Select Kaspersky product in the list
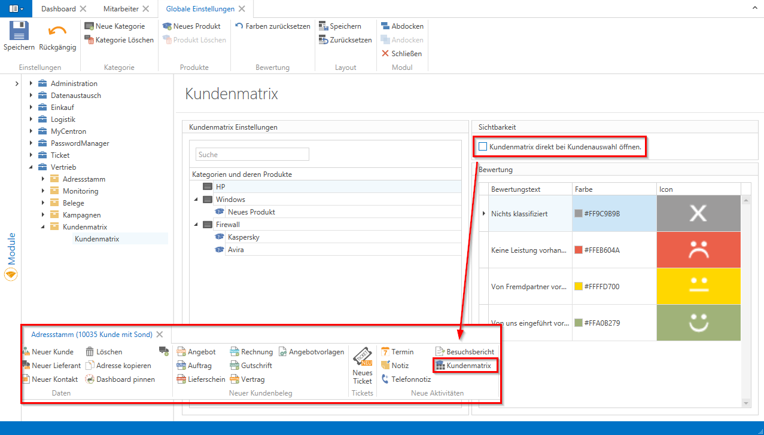 [x=243, y=237]
